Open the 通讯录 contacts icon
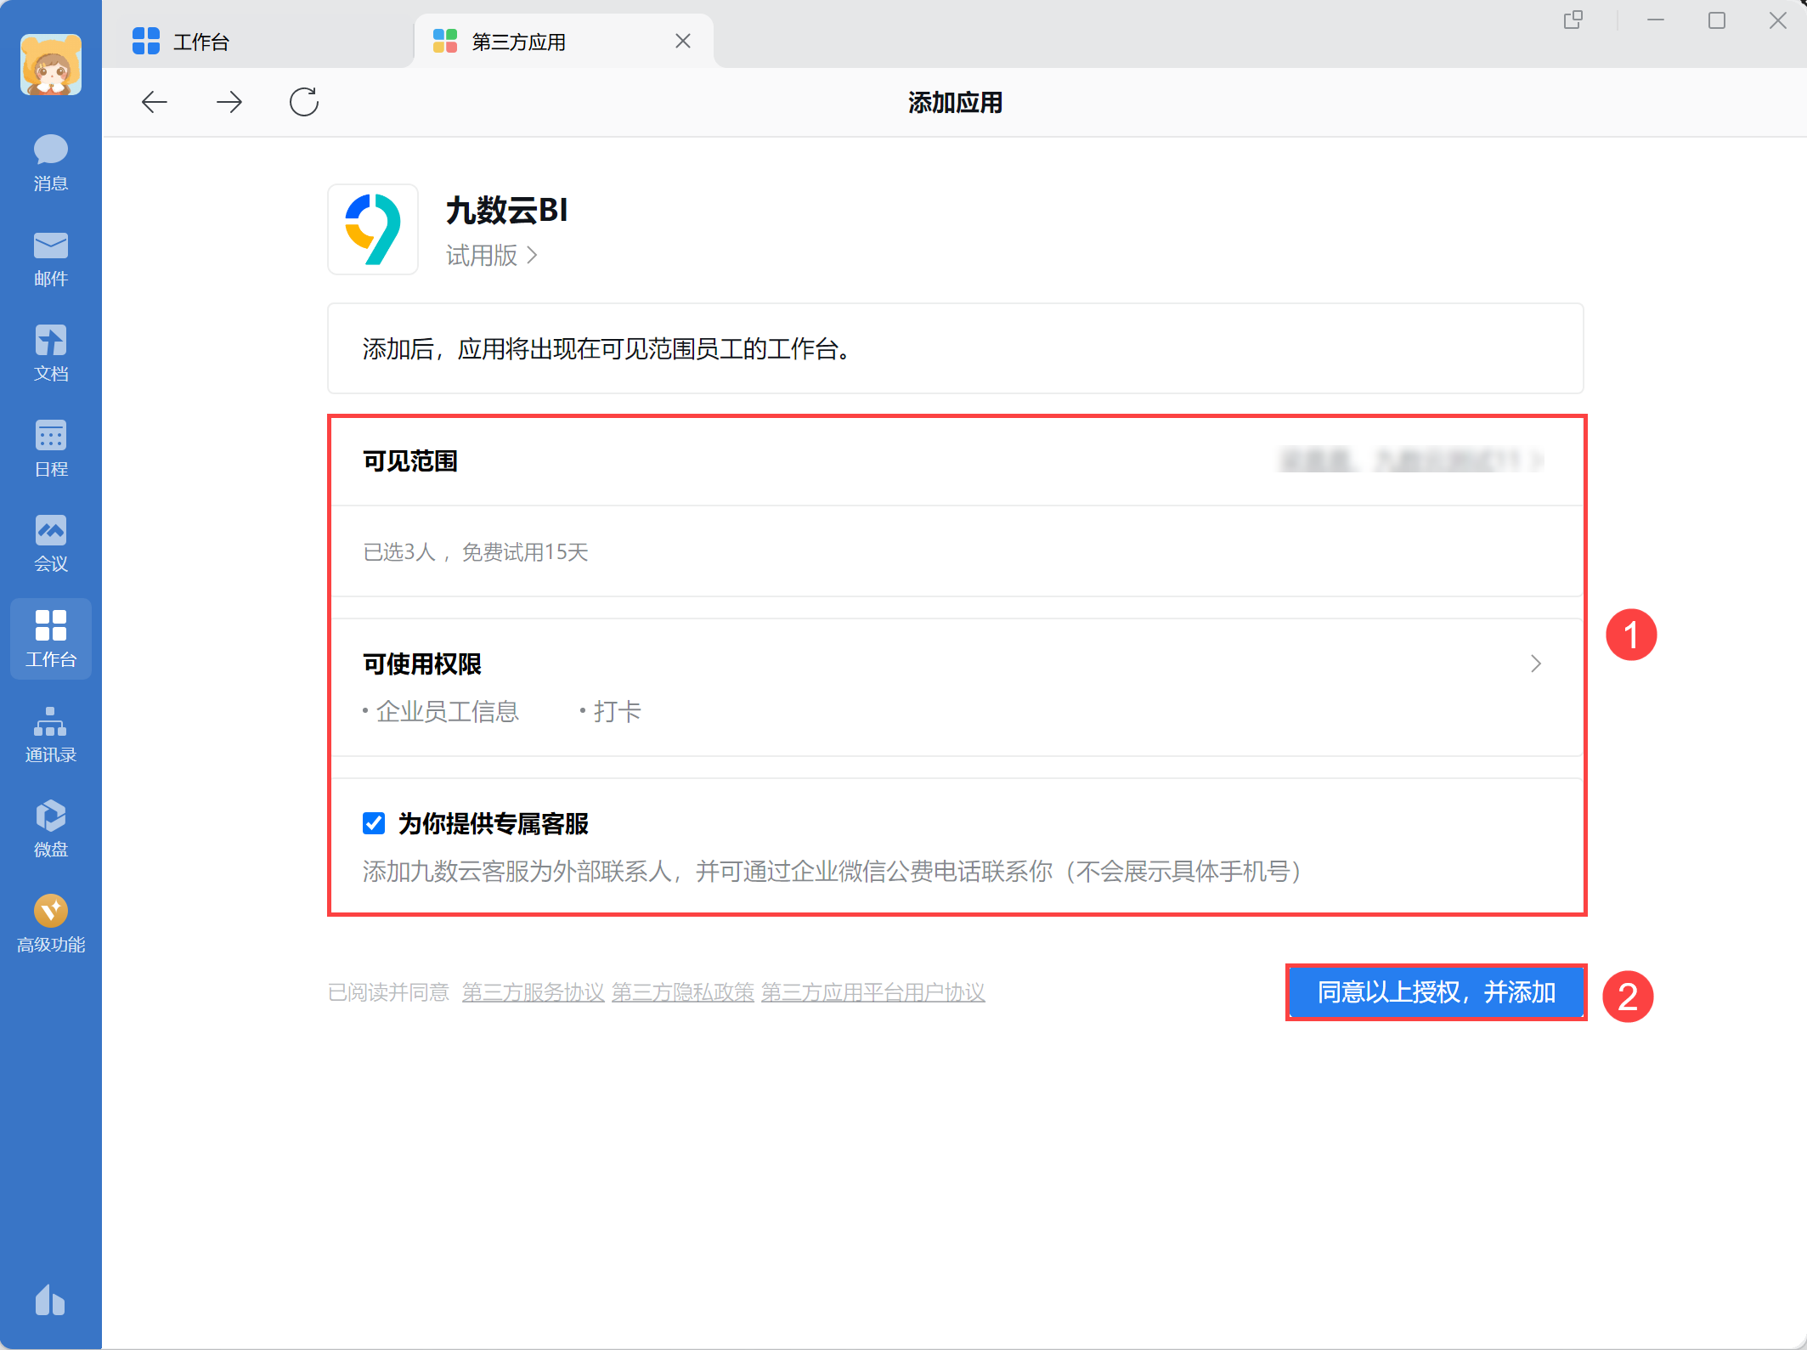Image resolution: width=1807 pixels, height=1350 pixels. [x=50, y=734]
